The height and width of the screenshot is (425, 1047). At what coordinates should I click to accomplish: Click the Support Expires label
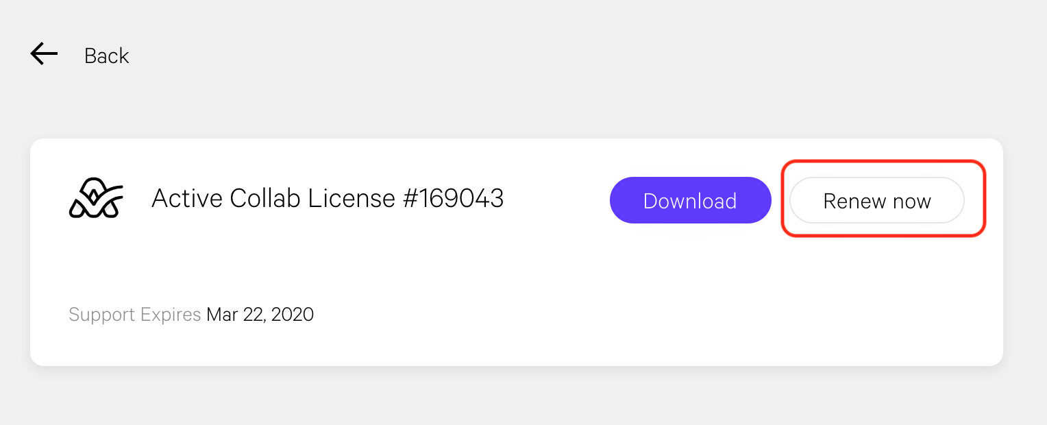coord(135,315)
